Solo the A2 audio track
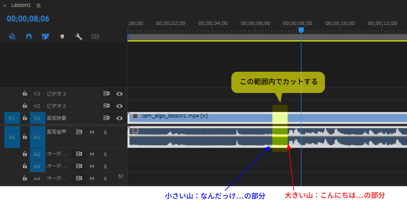The height and width of the screenshot is (203, 407). [105, 154]
